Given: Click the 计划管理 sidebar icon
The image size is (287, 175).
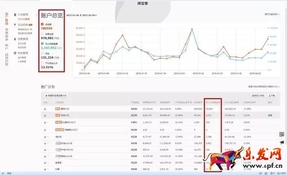Looking at the screenshot, I should [x=15, y=15].
